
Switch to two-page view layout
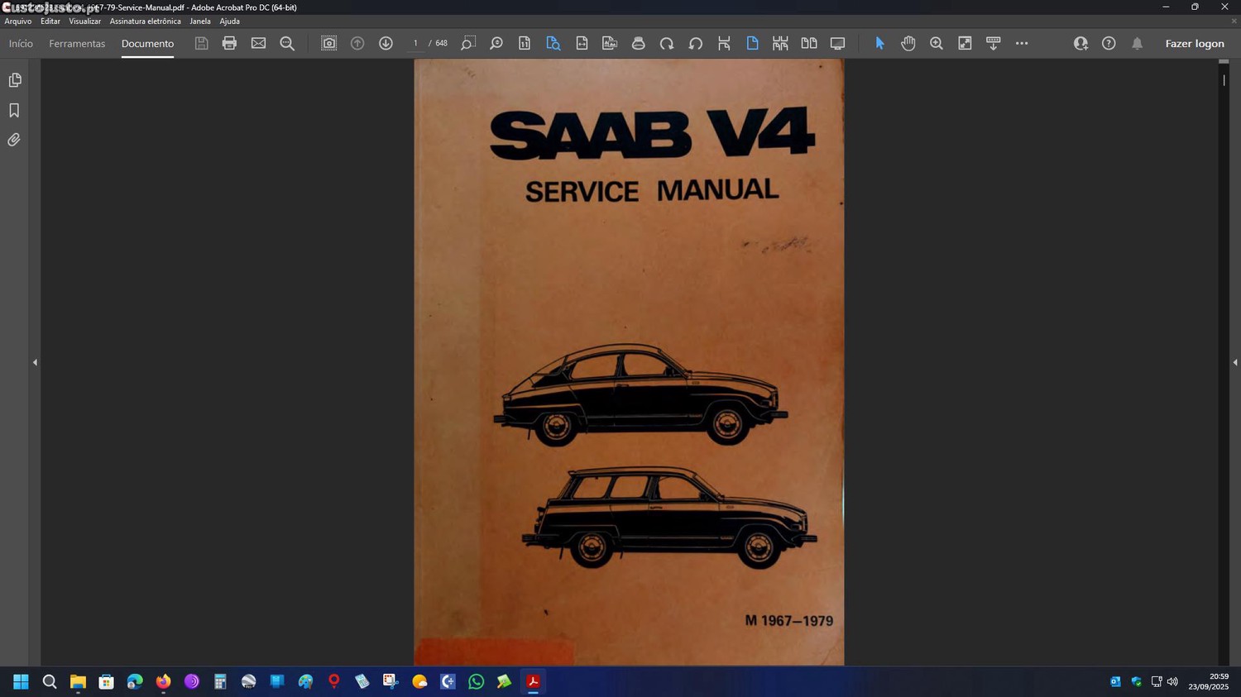click(x=808, y=43)
